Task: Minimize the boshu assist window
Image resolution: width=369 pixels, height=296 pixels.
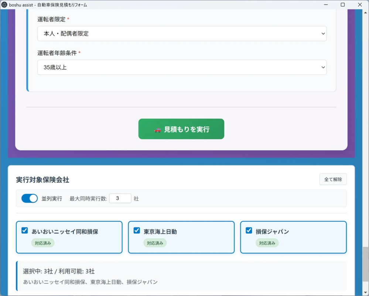Action: tap(327, 5)
